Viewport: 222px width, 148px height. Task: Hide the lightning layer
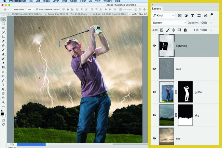(154, 46)
